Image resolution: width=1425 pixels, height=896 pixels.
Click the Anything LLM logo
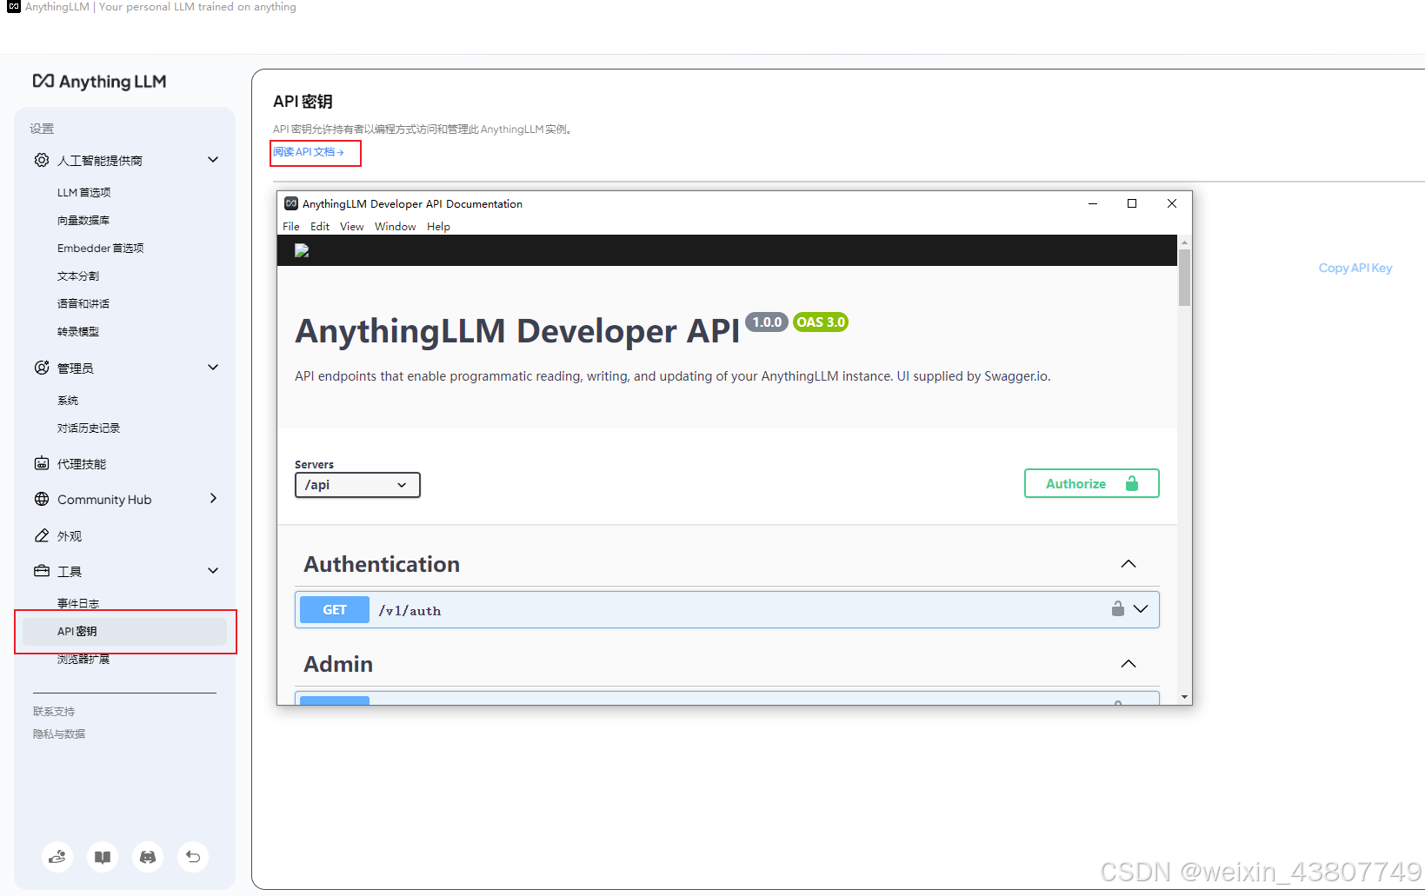tap(99, 82)
